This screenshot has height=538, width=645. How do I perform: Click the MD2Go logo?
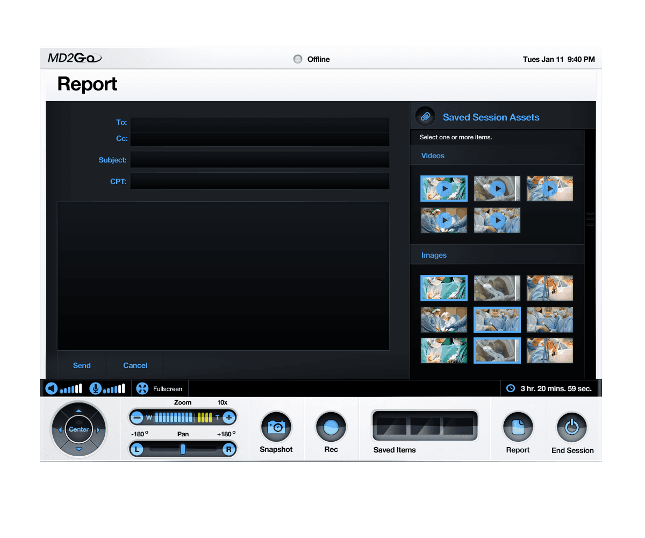(74, 59)
